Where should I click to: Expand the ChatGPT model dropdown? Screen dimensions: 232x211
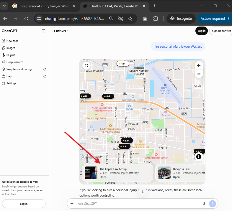tap(62, 31)
